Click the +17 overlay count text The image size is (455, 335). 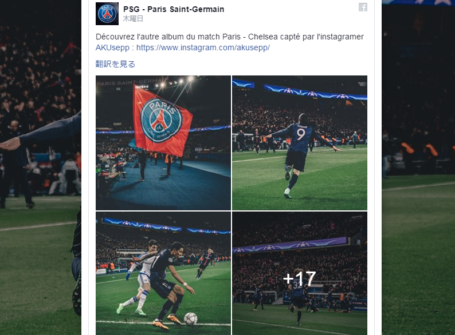coord(300,279)
